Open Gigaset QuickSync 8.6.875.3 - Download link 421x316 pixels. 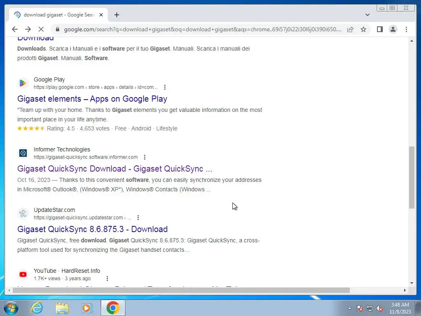pyautogui.click(x=93, y=229)
